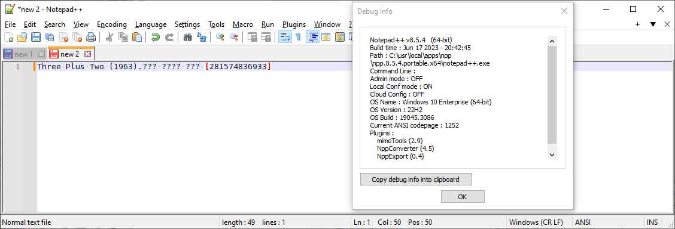Open the File menu
675x229 pixels.
pyautogui.click(x=10, y=24)
